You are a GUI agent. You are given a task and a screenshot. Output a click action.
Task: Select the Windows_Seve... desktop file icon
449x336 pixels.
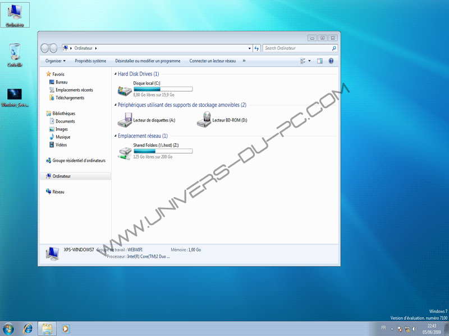pyautogui.click(x=15, y=97)
